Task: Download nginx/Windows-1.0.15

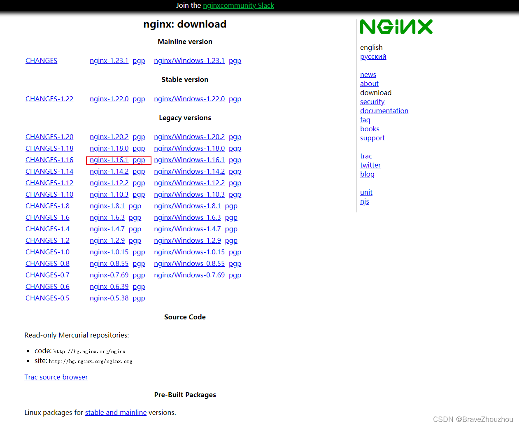Action: [189, 252]
